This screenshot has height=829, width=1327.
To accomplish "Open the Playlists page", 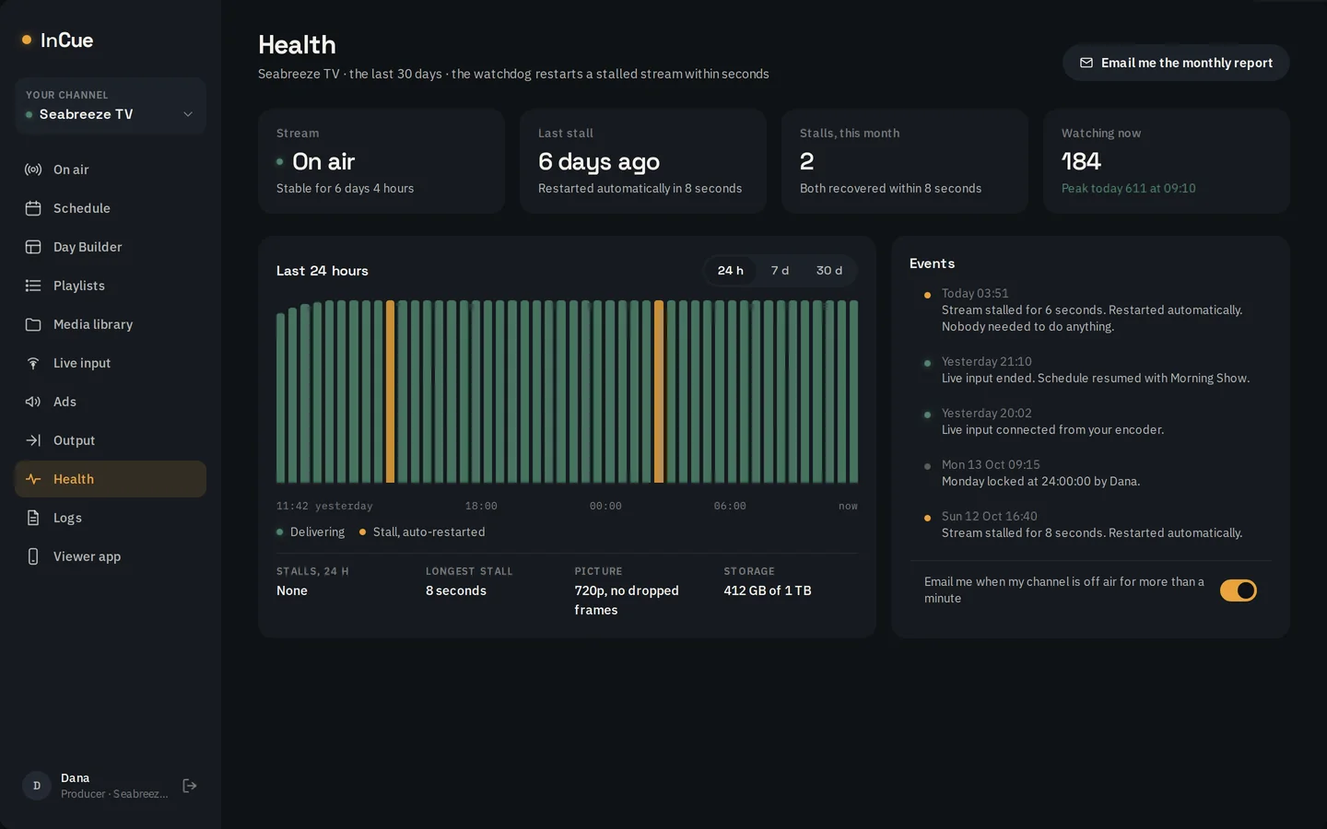I will (111, 286).
